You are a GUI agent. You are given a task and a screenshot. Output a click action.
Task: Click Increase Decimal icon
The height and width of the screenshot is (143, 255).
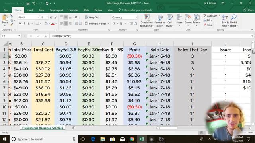coord(131,24)
